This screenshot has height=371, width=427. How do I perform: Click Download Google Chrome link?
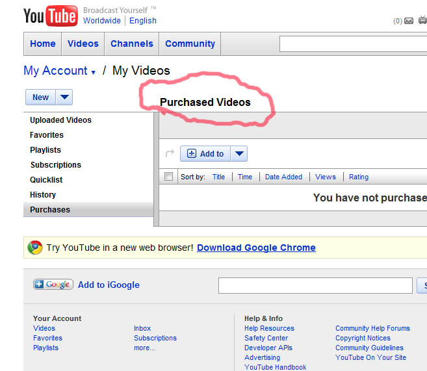tap(256, 248)
